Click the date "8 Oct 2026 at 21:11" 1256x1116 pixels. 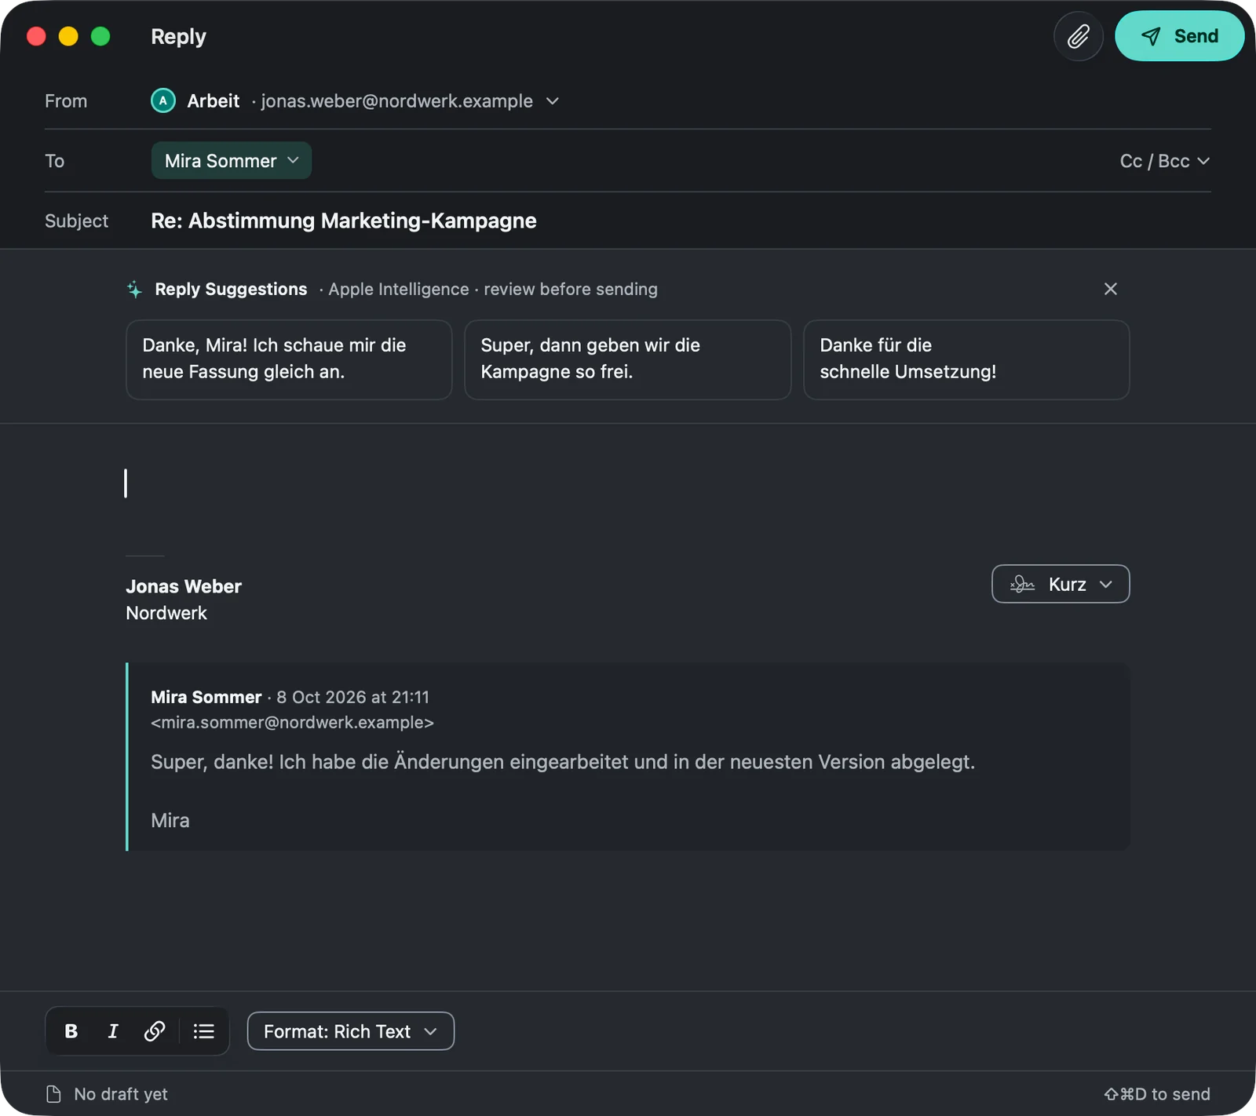point(352,697)
